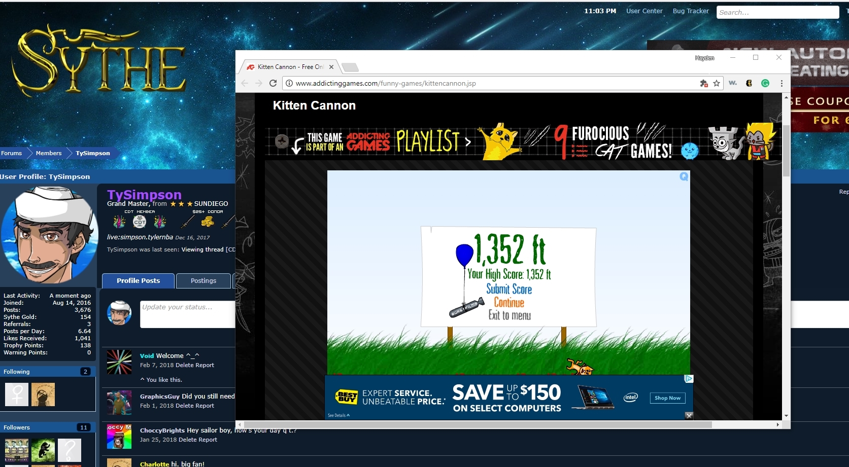Click the round icon left of playlist banner
This screenshot has width=849, height=467.
click(282, 141)
